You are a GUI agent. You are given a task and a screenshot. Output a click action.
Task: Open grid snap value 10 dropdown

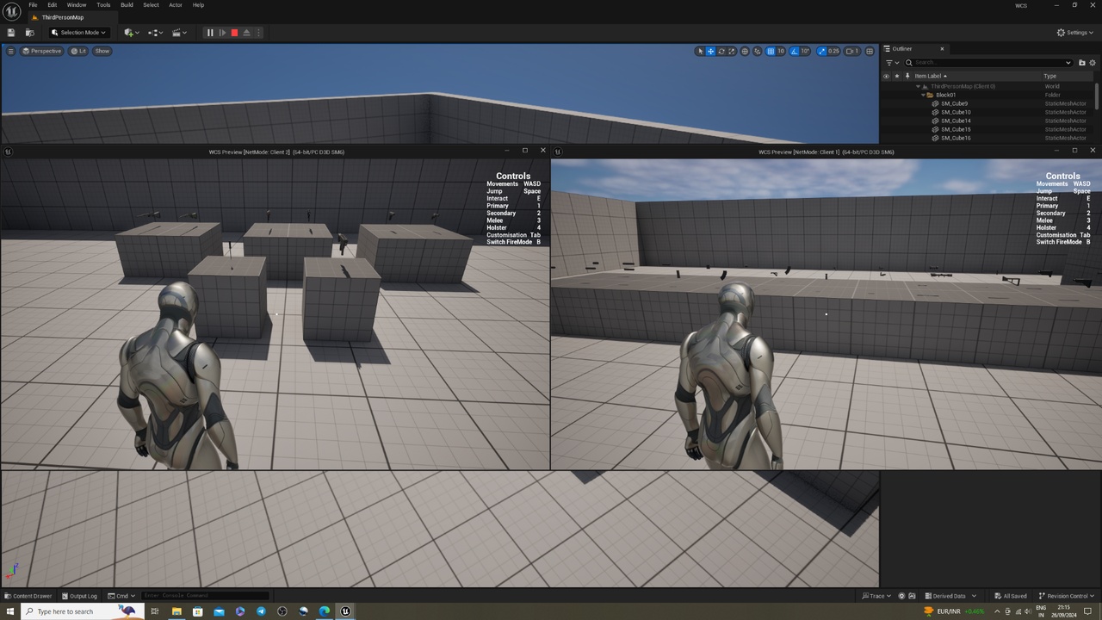(x=781, y=51)
